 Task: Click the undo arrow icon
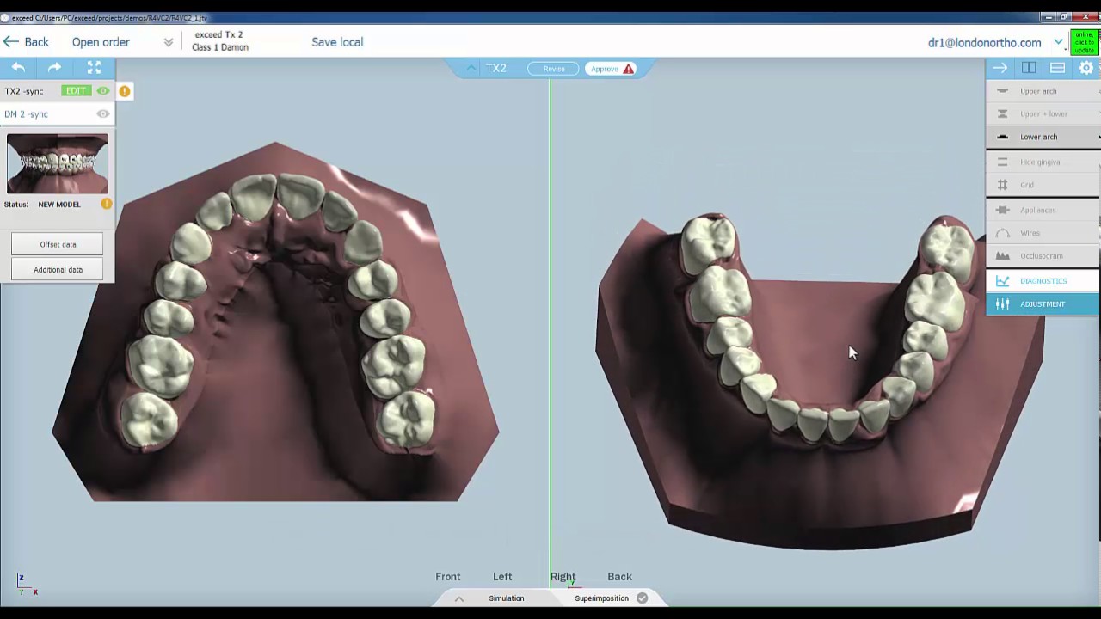tap(18, 67)
